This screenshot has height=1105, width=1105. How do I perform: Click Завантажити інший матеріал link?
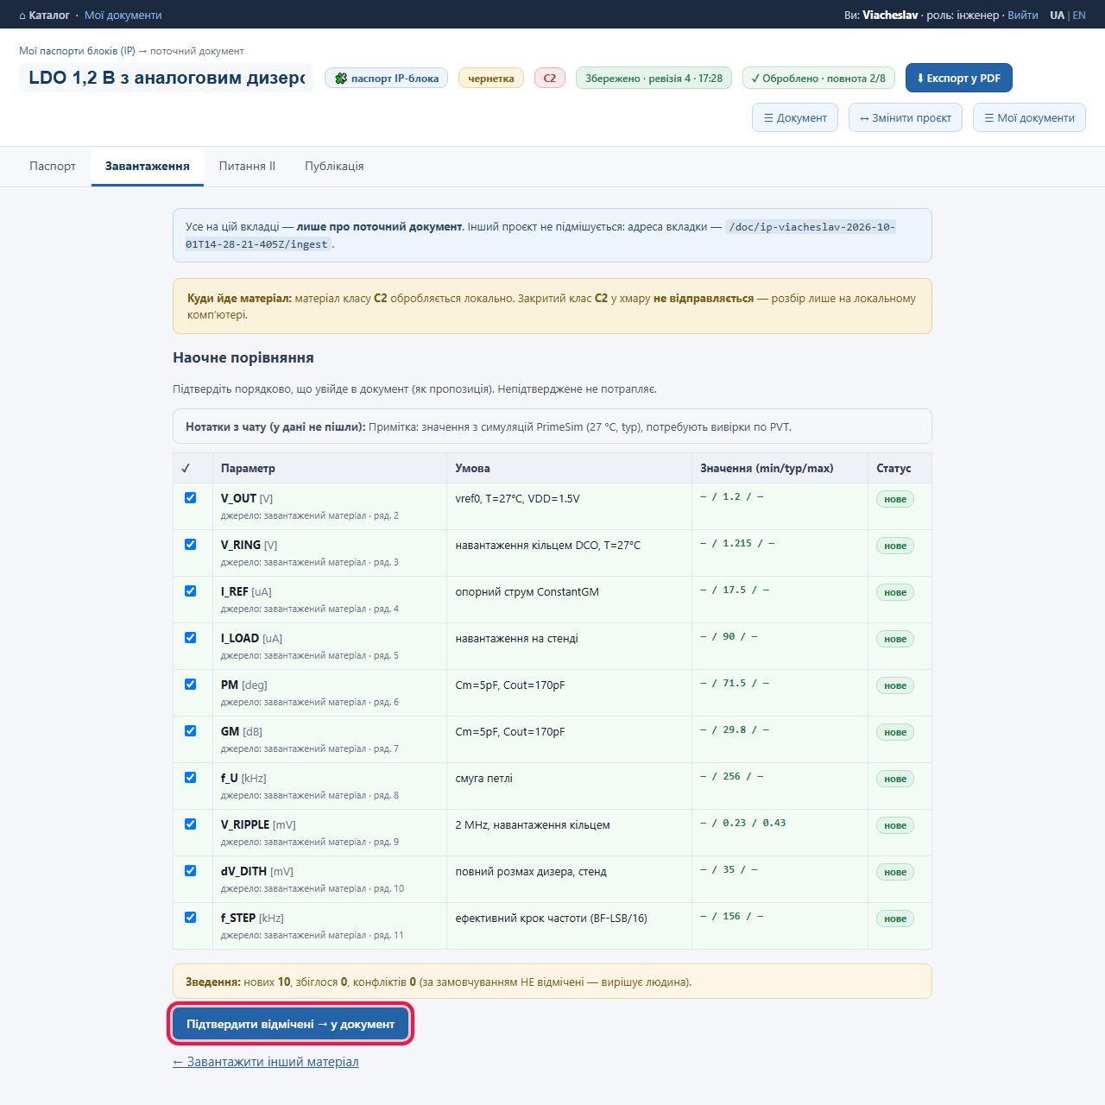pyautogui.click(x=266, y=1062)
